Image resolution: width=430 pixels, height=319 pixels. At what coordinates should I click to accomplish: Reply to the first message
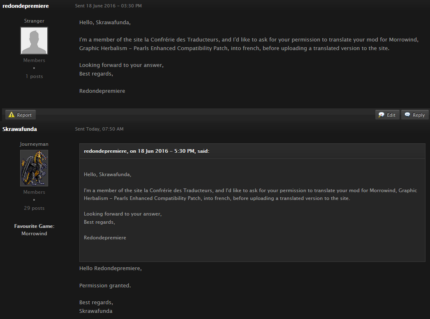coord(415,115)
